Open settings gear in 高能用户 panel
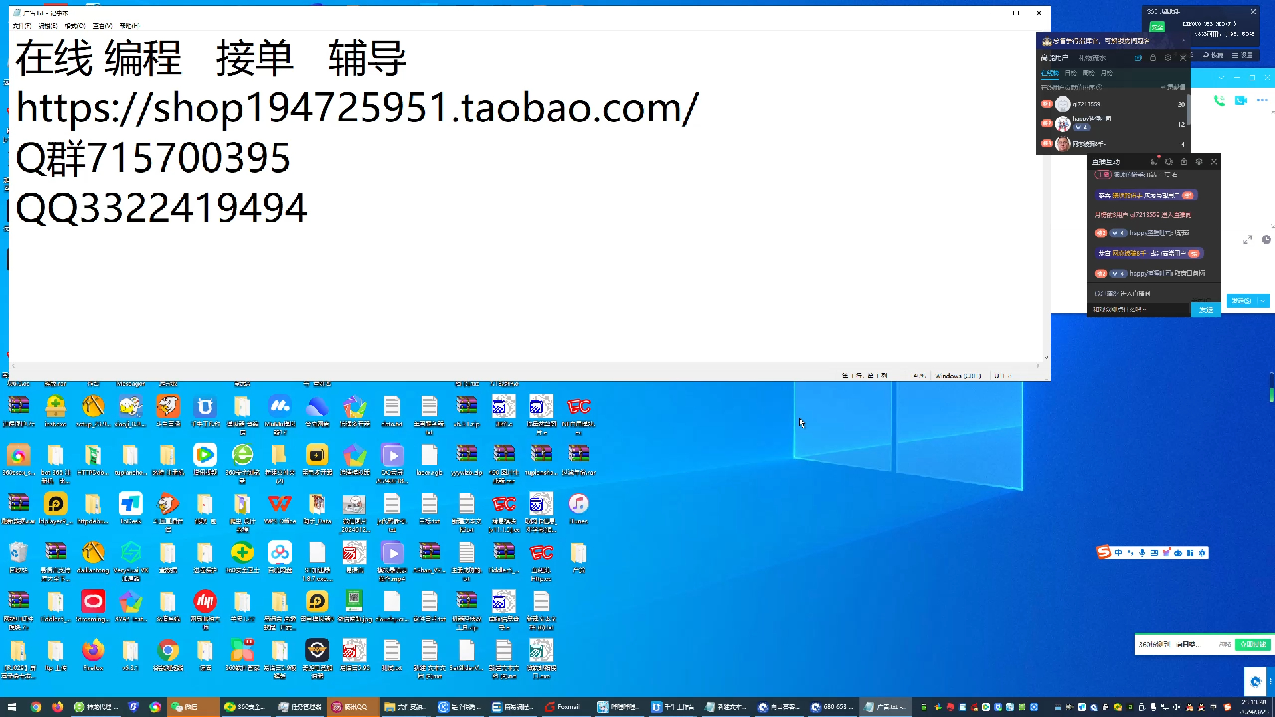 click(x=1168, y=58)
